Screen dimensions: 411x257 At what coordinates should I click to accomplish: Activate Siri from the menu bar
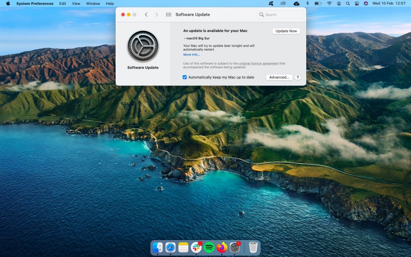[x=366, y=4]
